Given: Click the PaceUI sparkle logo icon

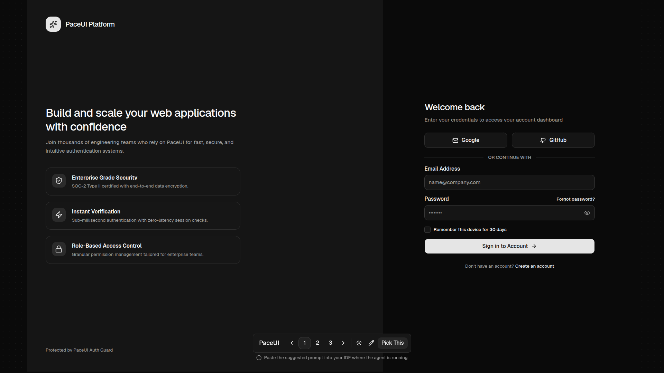Looking at the screenshot, I should point(53,24).
